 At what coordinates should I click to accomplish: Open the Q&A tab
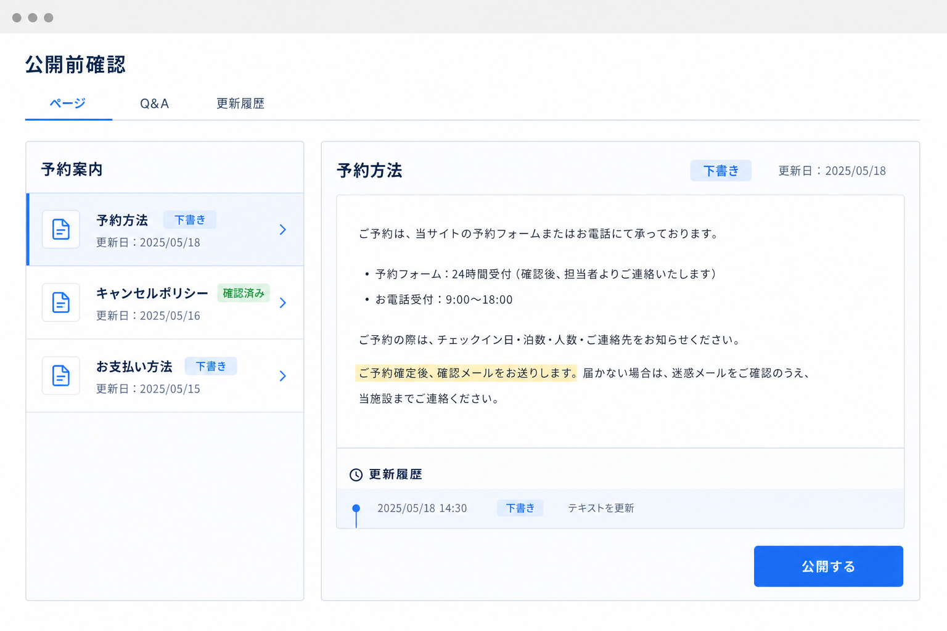coord(154,104)
